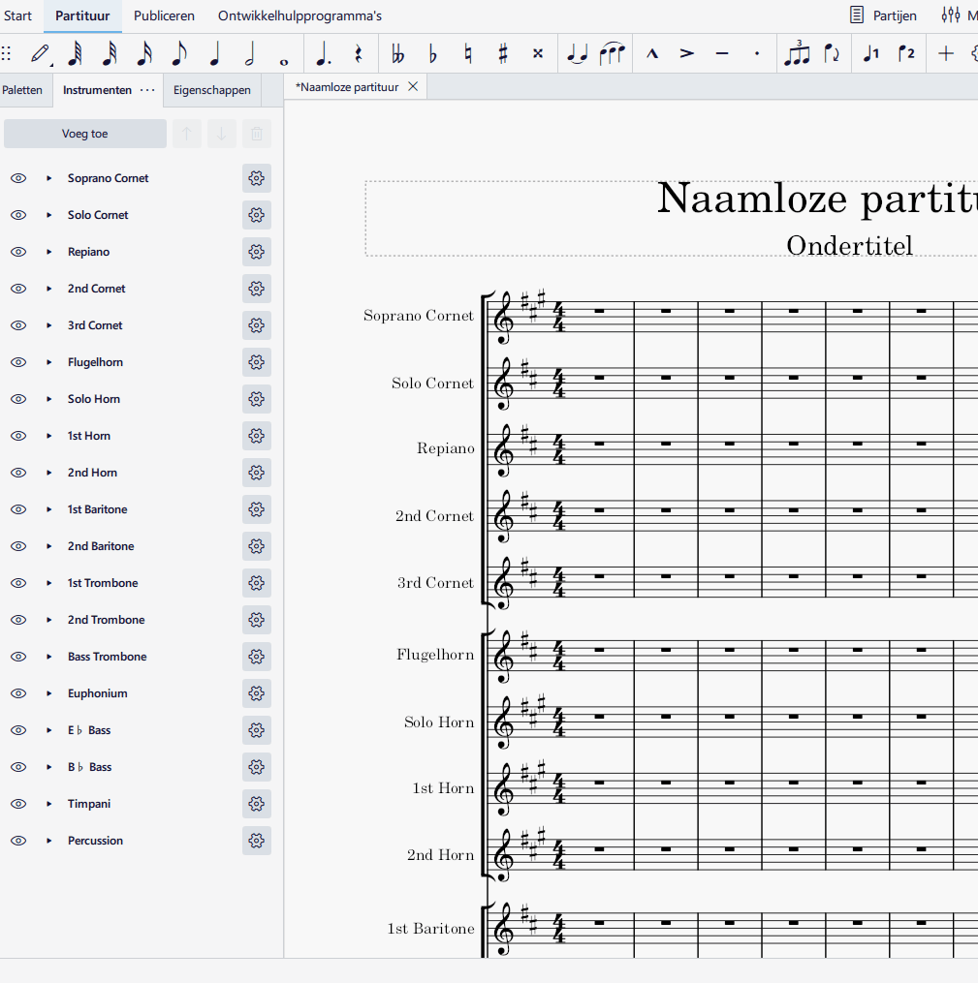Open settings for Soprano Cornet
This screenshot has height=983, width=978.
click(x=257, y=178)
